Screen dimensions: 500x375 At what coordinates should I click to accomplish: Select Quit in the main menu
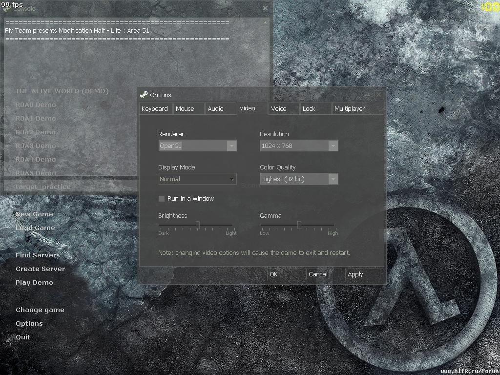[23, 337]
